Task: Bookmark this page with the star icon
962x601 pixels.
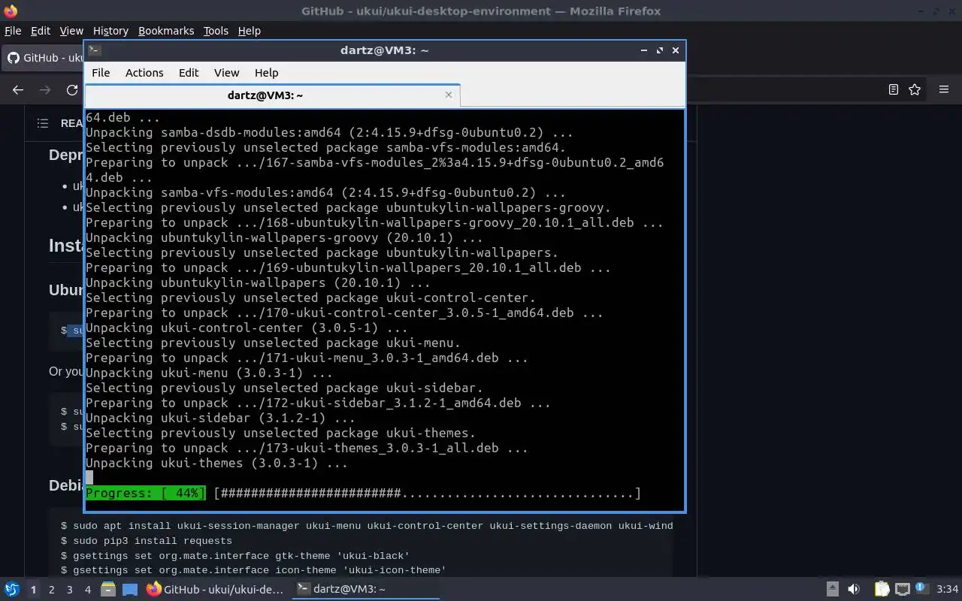Action: [x=915, y=89]
